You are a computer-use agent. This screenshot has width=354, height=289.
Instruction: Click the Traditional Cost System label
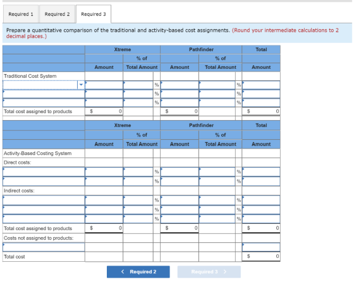[30, 76]
